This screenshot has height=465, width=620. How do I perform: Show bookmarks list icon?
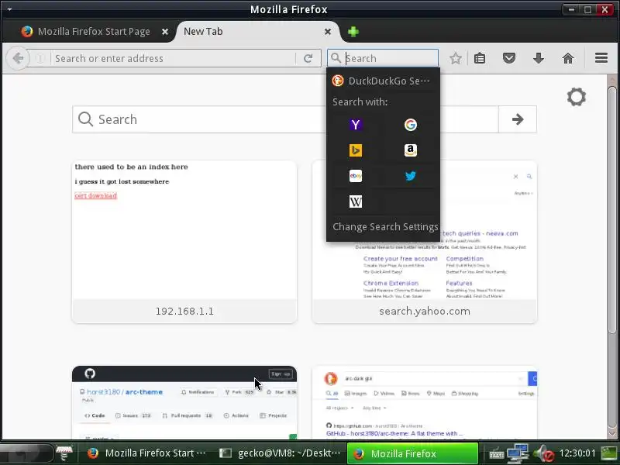(x=480, y=59)
